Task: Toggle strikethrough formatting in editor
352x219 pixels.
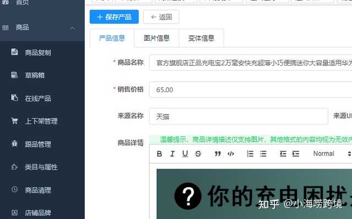Action: click(x=198, y=154)
